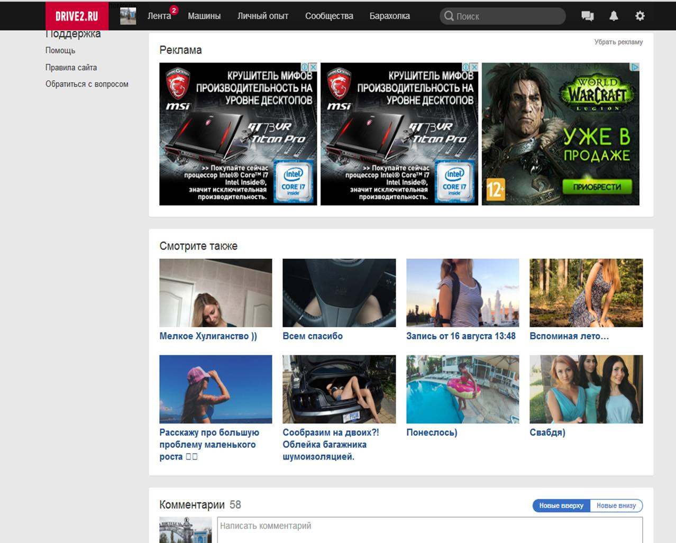
Task: Click Убрать рекламу link
Action: pyautogui.click(x=618, y=42)
